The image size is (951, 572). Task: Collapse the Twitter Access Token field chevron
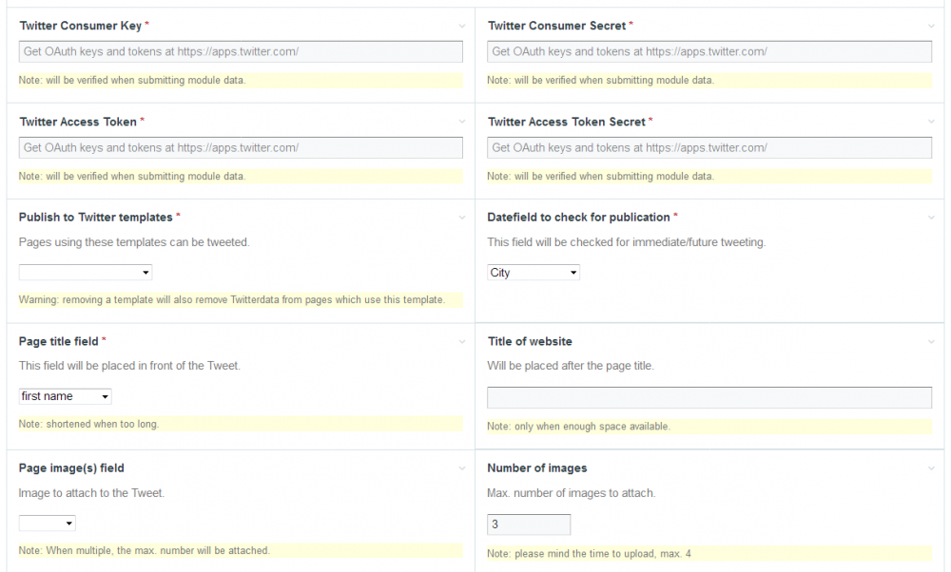click(x=462, y=123)
